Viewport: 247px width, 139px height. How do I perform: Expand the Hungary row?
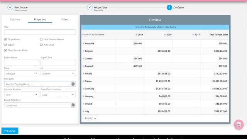83,96
